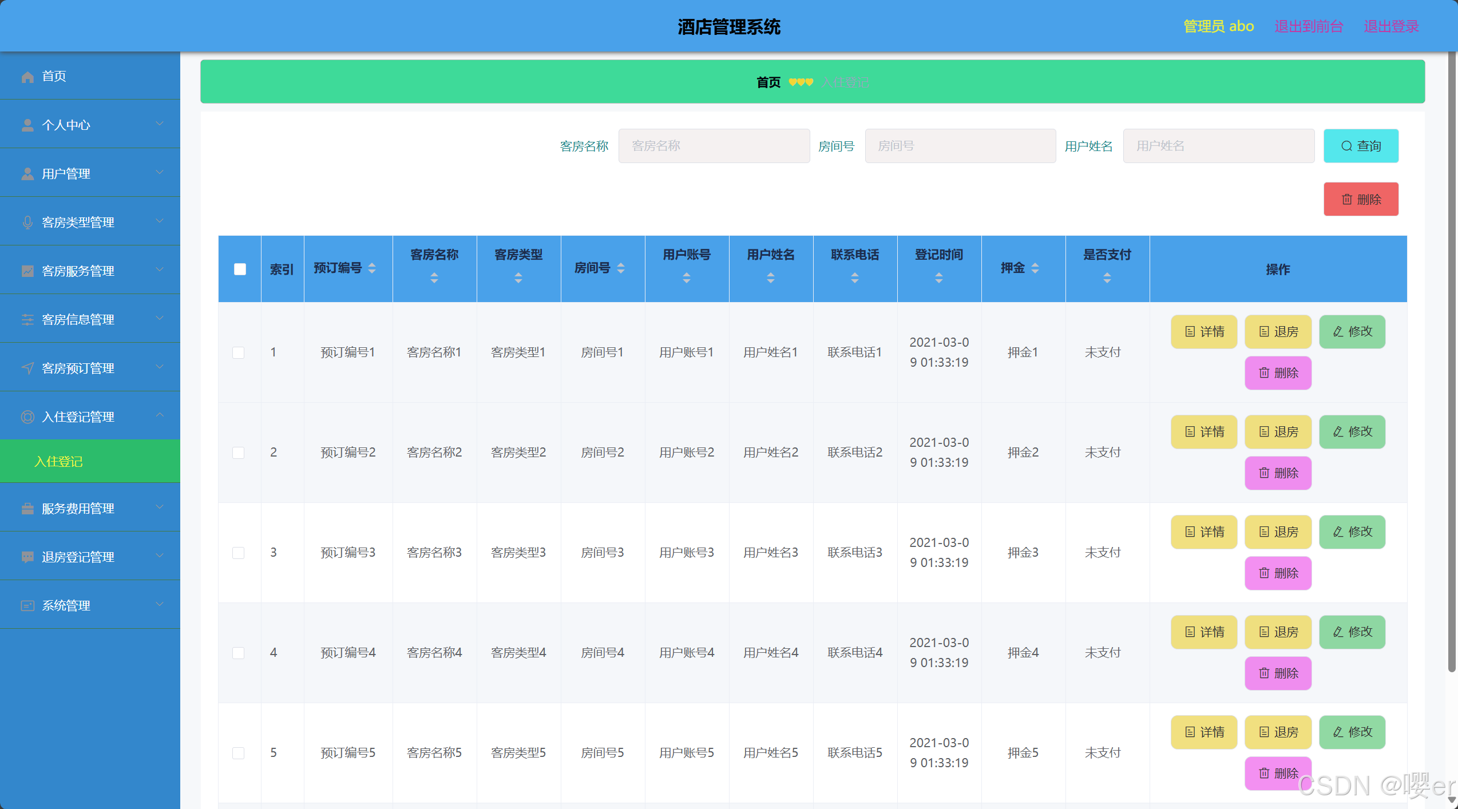Click inside the 客房名称 input field

pos(714,145)
